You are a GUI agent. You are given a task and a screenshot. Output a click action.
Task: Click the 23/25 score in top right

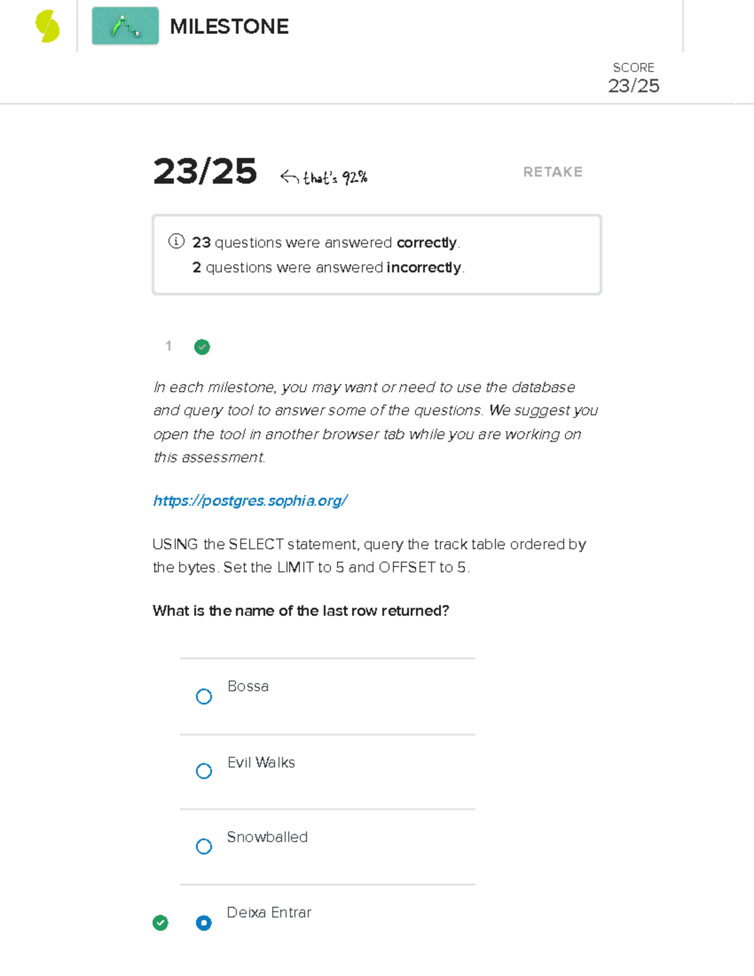tap(633, 86)
